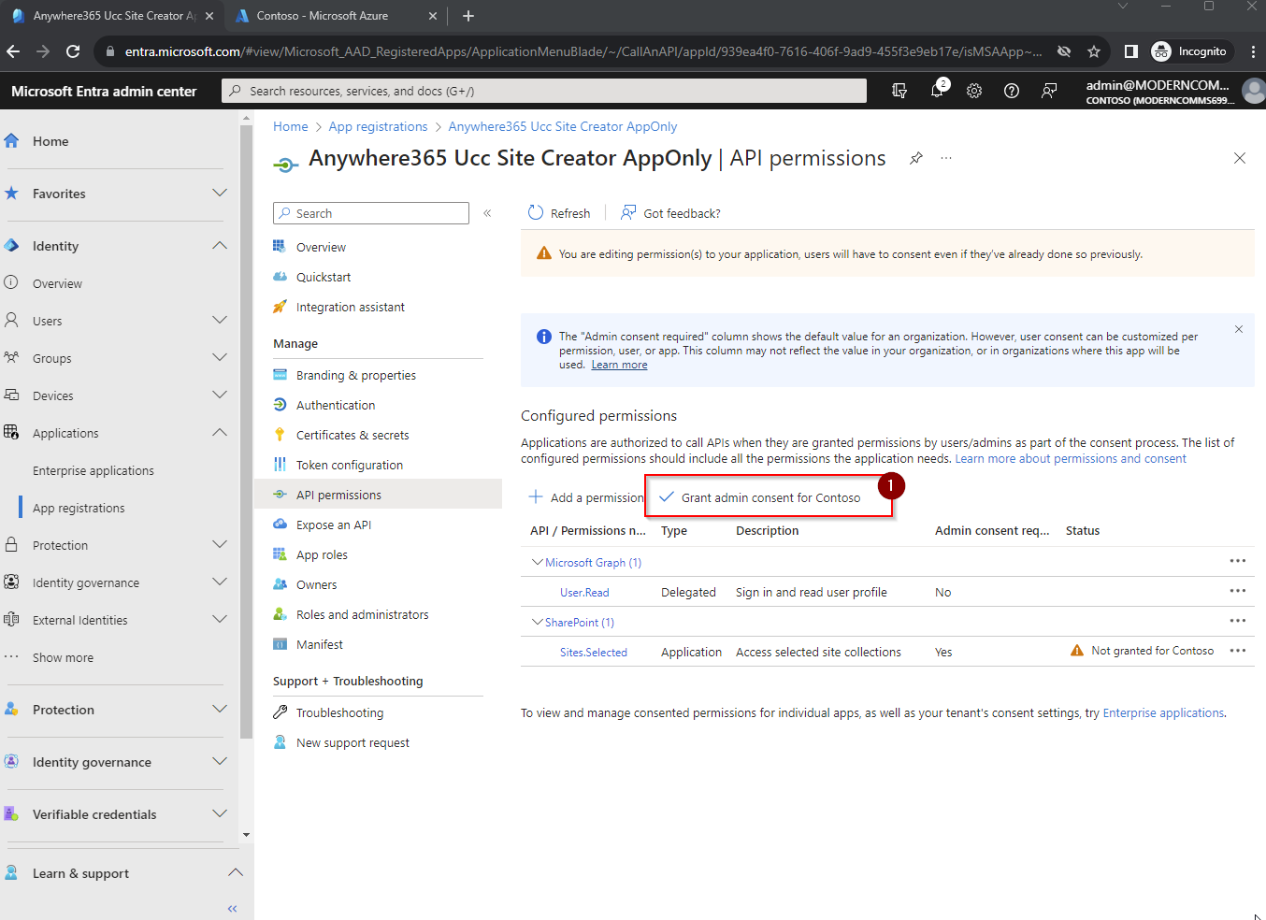Click Show more in left navigation
Screen dimensions: 1266x920
point(63,657)
